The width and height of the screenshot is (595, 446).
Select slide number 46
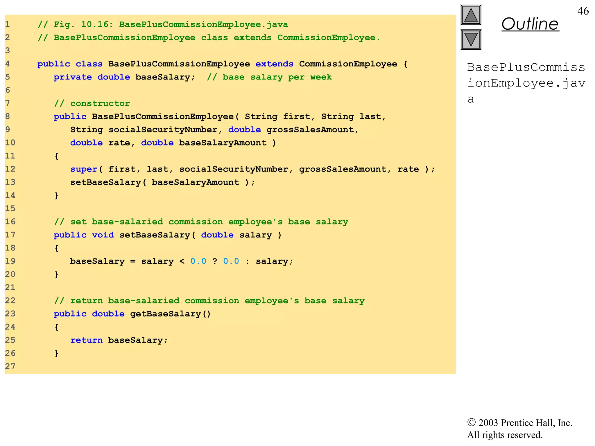pos(583,11)
